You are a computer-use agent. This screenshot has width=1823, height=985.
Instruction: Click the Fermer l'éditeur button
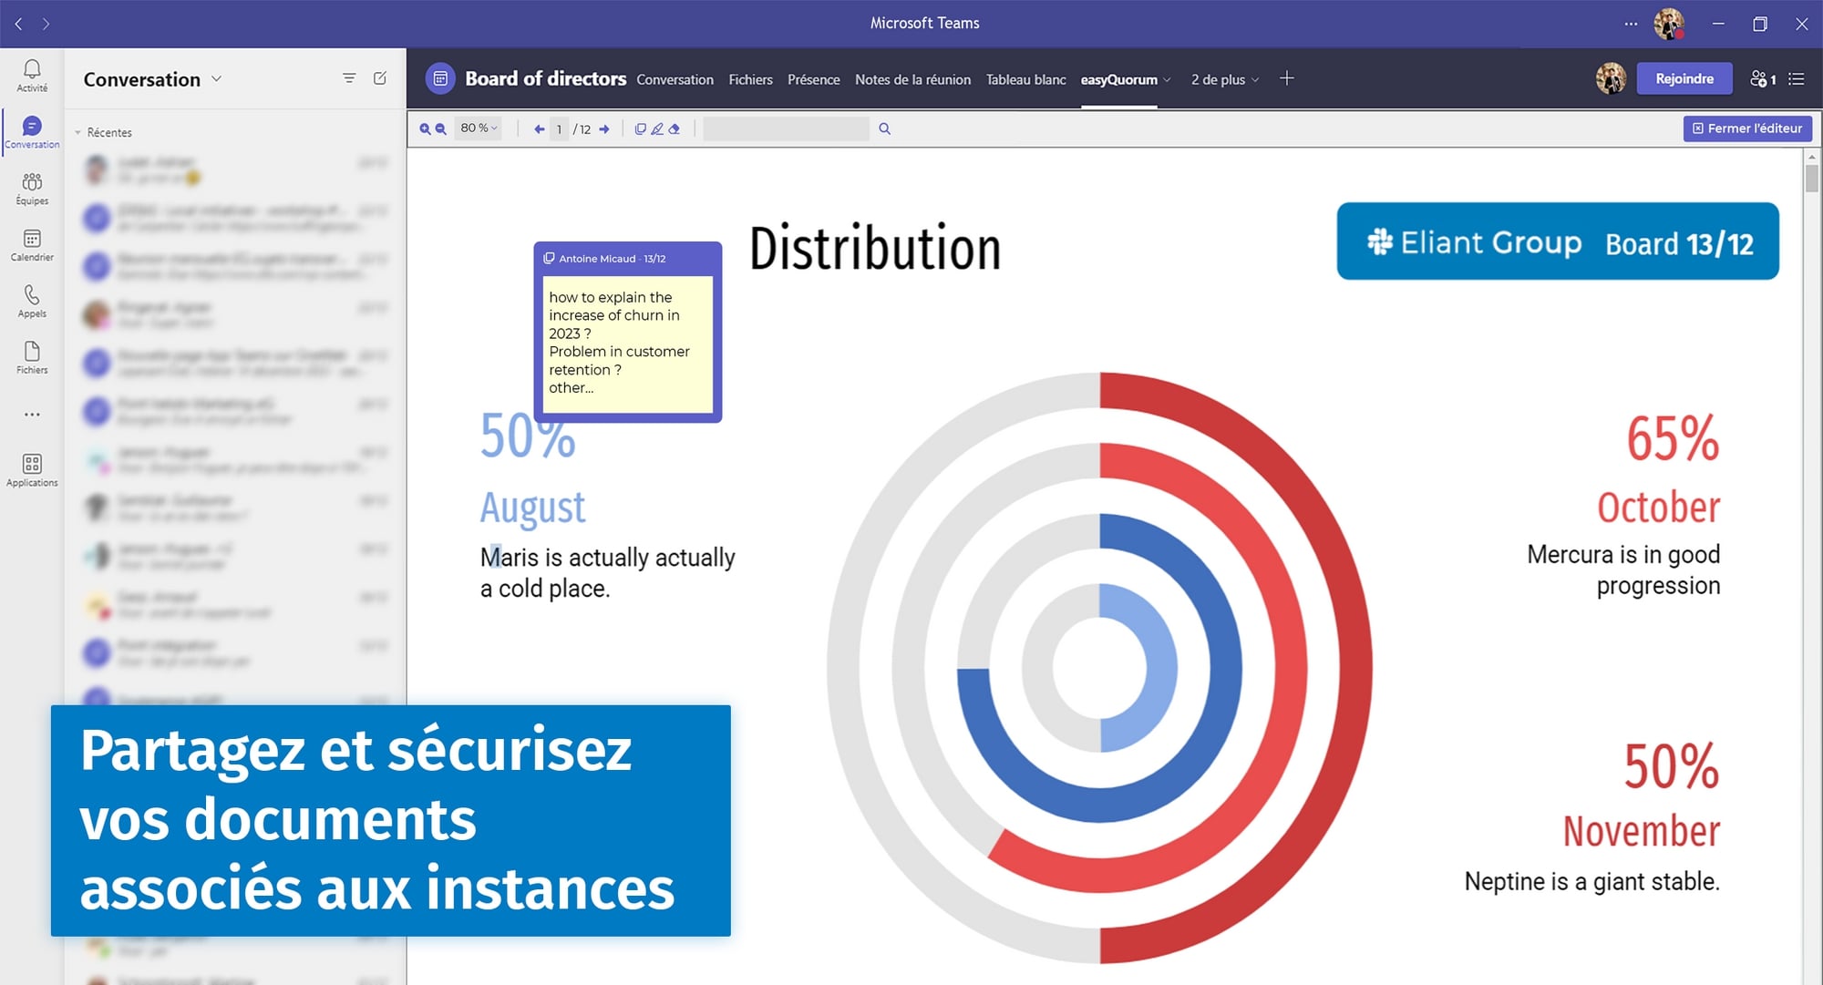point(1746,128)
